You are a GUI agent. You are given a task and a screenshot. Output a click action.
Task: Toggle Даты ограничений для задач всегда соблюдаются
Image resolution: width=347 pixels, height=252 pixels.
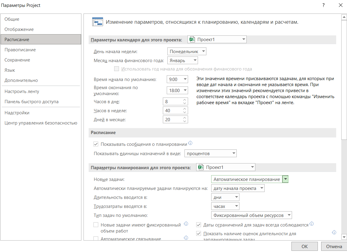pos(199,225)
